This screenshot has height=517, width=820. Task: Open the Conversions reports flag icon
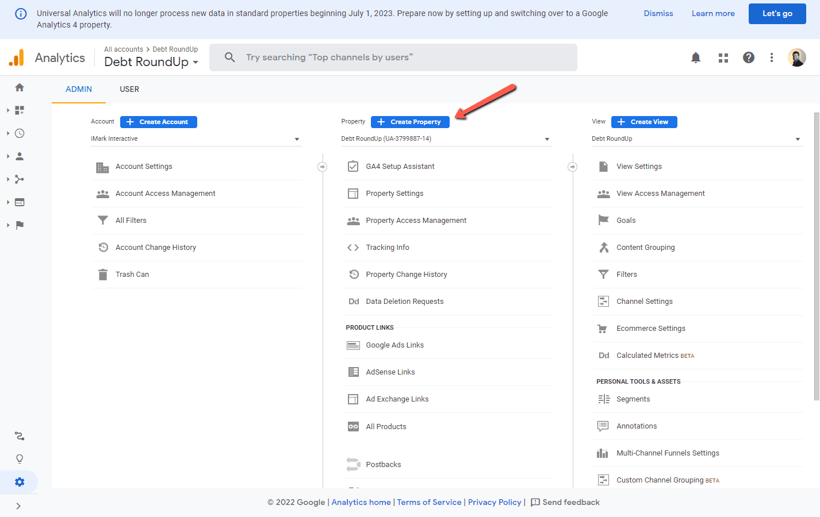[19, 225]
